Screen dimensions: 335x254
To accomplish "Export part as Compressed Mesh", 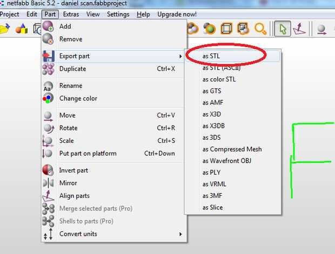I will [x=233, y=149].
